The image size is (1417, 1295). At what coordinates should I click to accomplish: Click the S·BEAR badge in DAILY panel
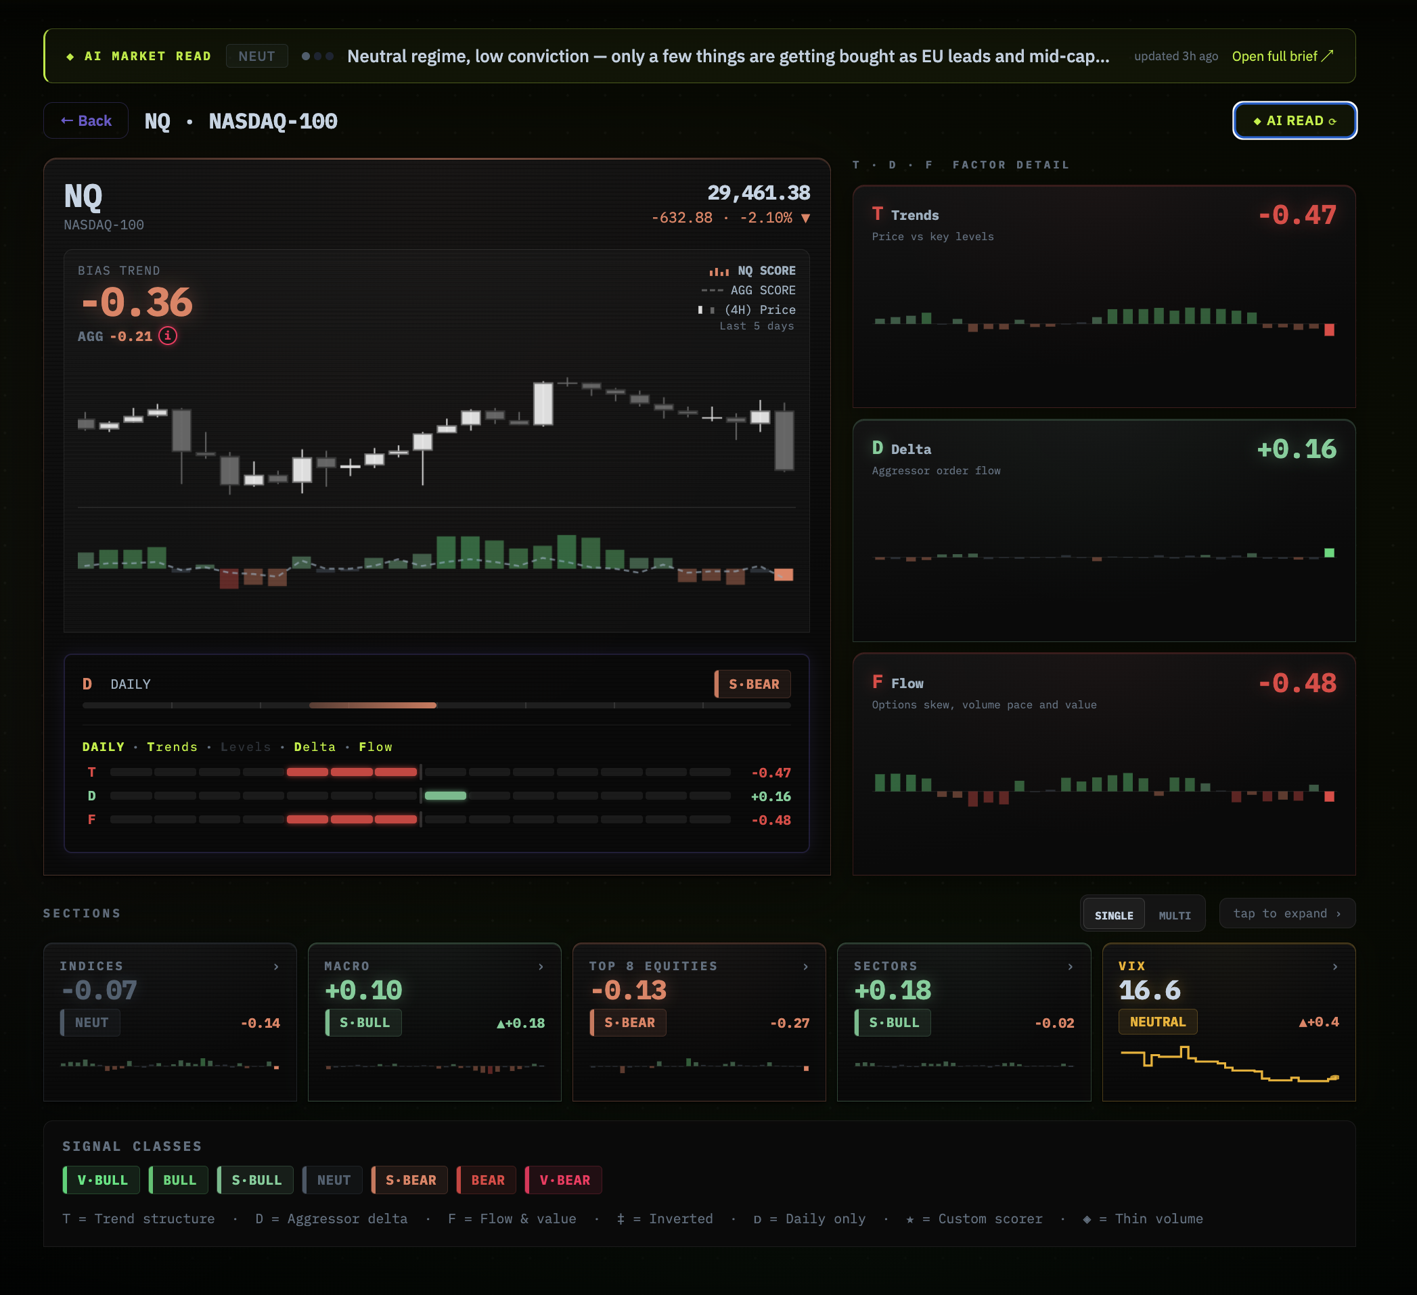[x=752, y=683]
